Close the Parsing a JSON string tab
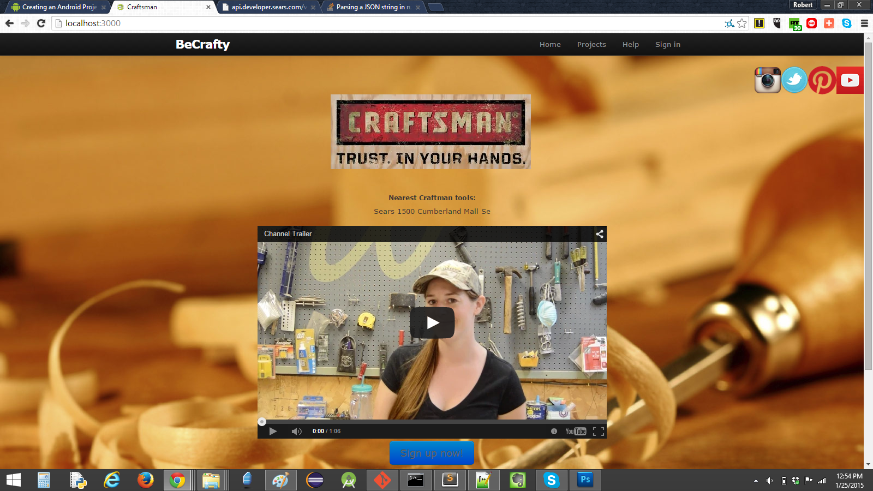873x491 pixels. pos(418,7)
